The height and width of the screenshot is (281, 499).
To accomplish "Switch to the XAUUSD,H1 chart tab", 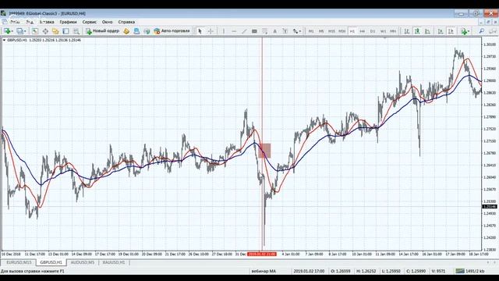I will point(114,262).
